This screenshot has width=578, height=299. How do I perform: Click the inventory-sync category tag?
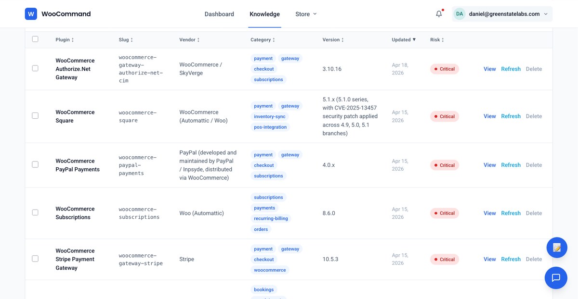click(x=269, y=116)
